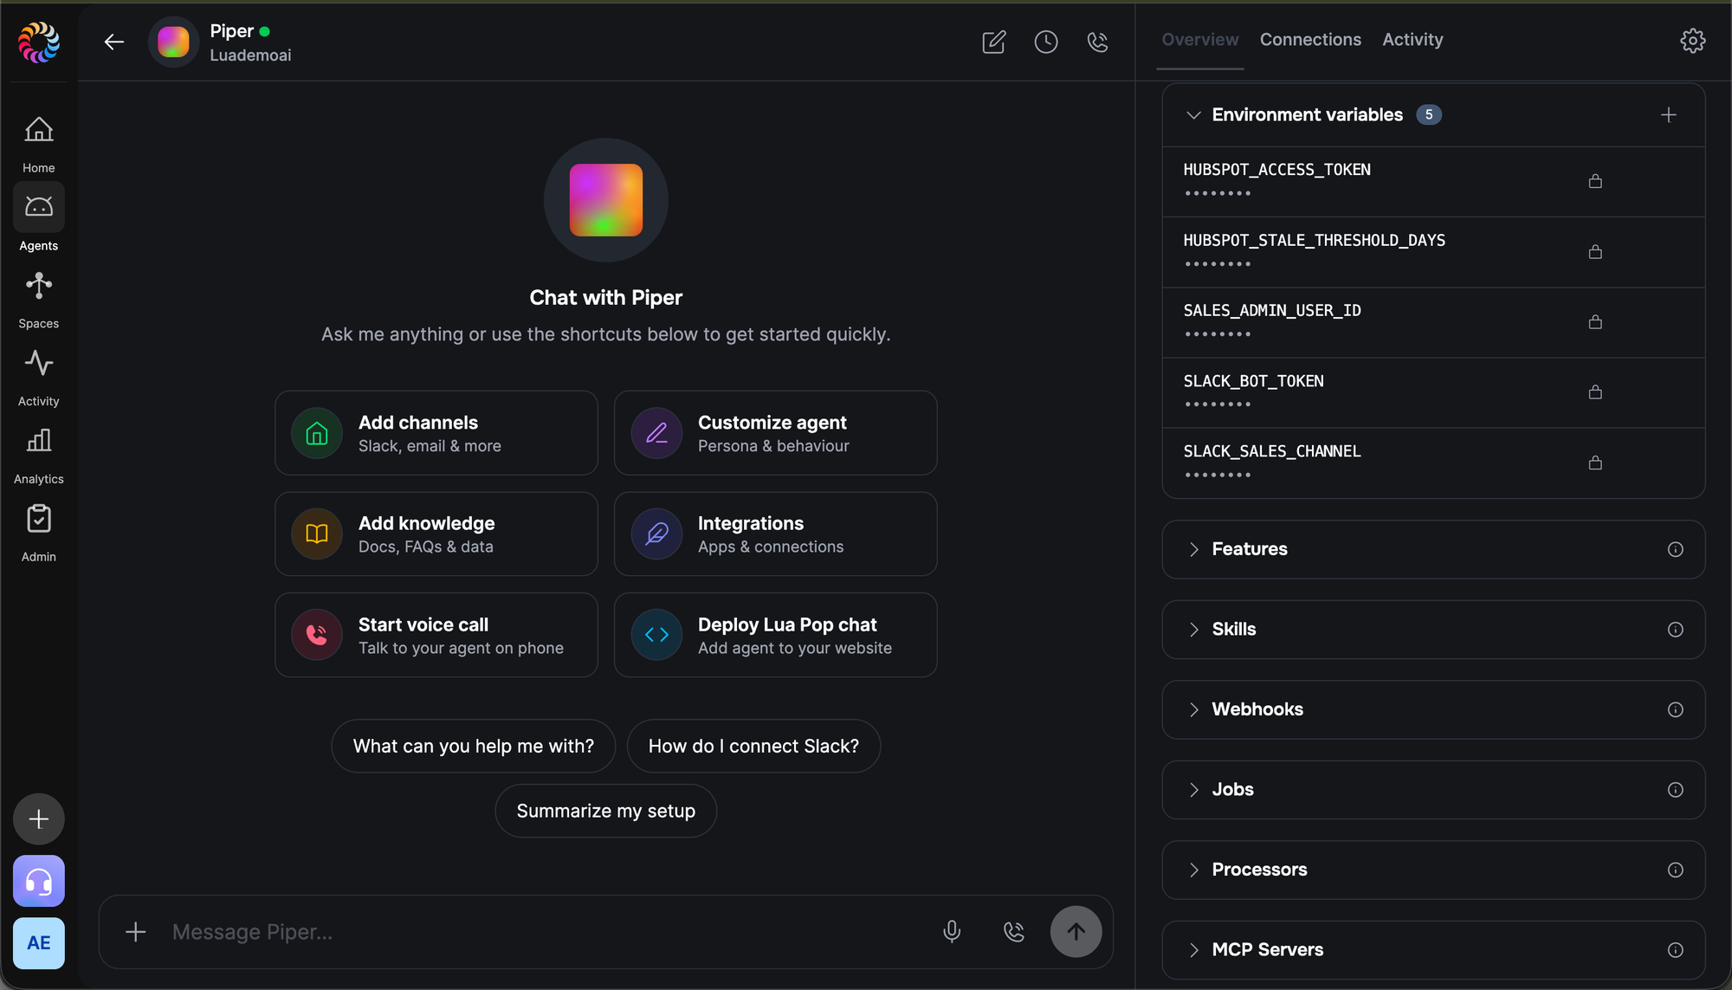Click the large Piper avatar in chat

click(605, 200)
